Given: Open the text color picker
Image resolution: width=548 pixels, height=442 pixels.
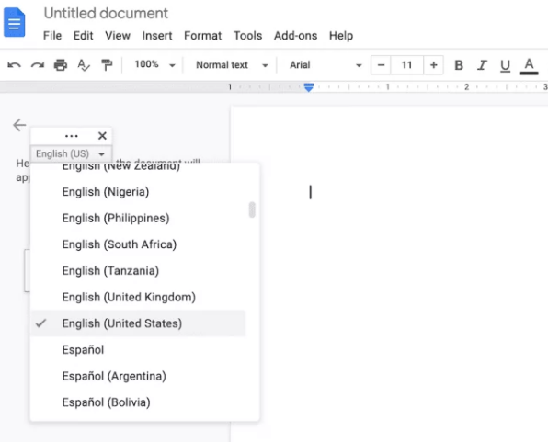Looking at the screenshot, I should 529,65.
